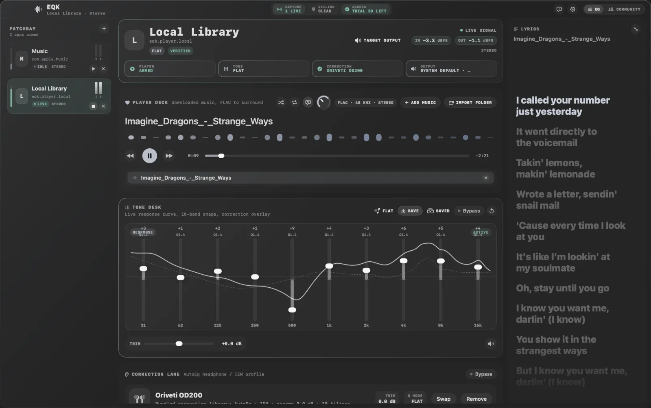Select the Imagine_Dragons_-_Strange_Ways queue row

pyautogui.click(x=310, y=178)
